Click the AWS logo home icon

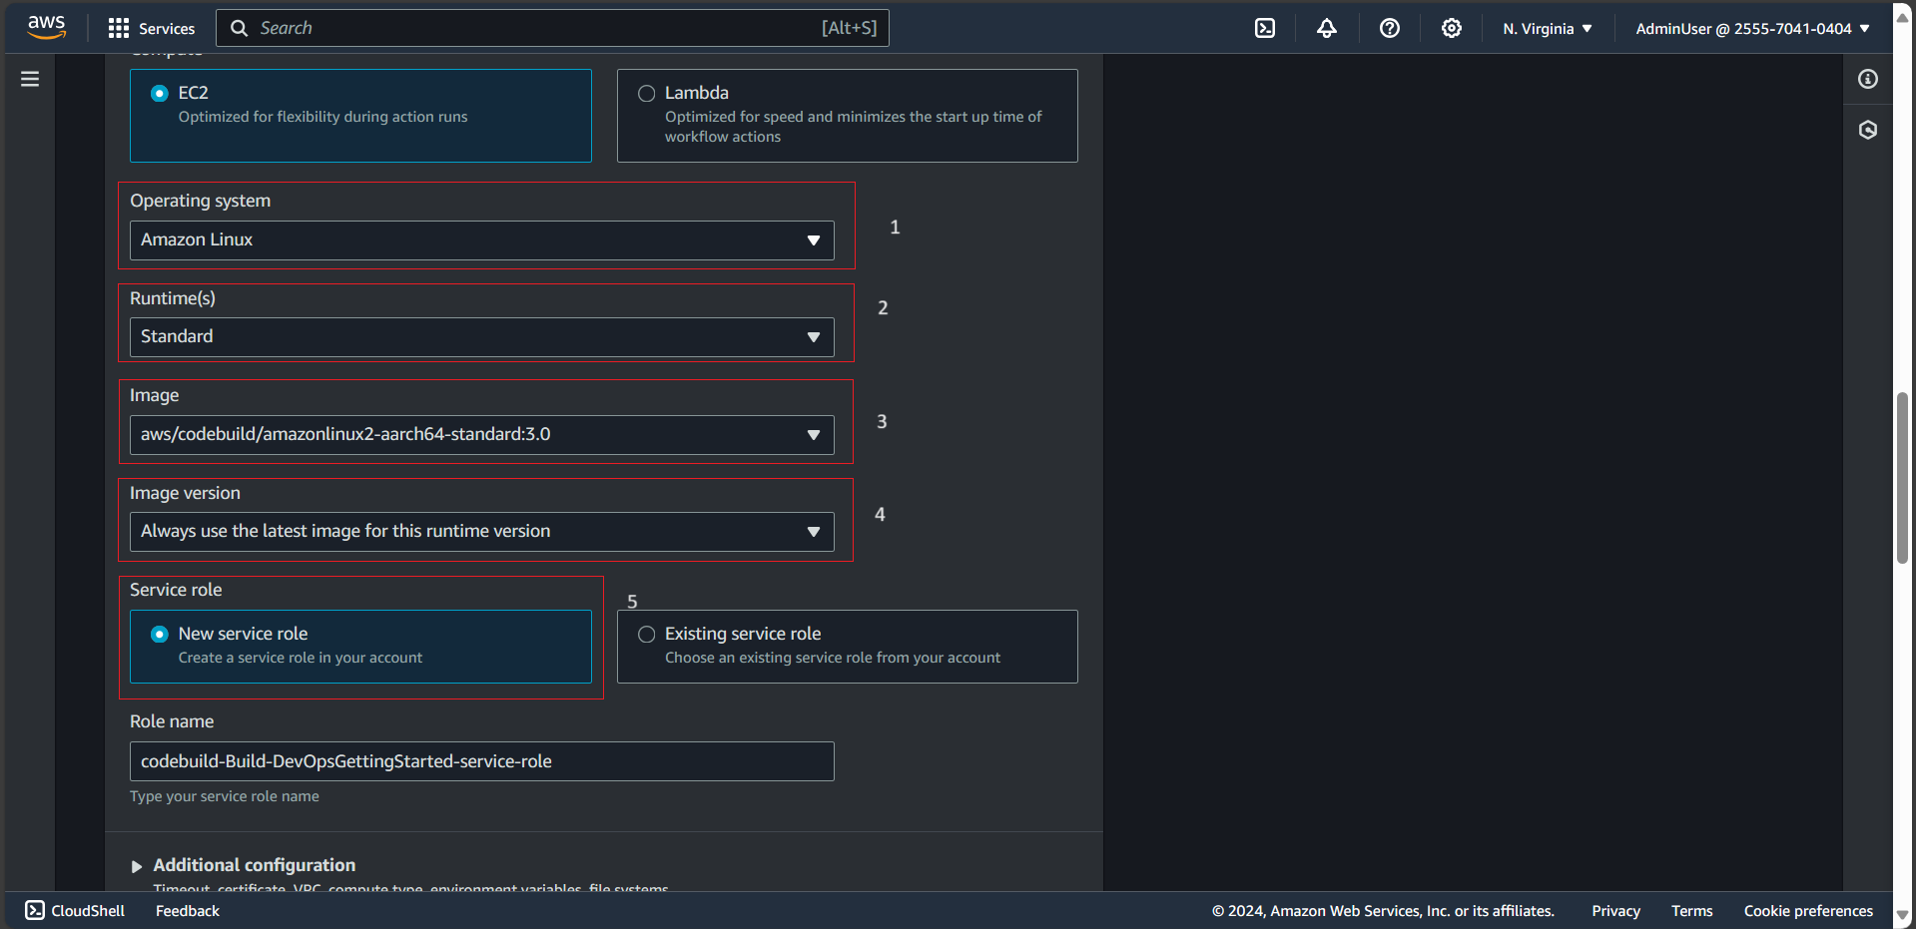tap(46, 28)
